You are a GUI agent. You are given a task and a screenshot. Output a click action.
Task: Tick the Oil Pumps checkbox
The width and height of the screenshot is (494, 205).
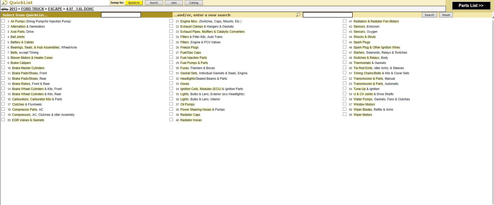click(171, 104)
